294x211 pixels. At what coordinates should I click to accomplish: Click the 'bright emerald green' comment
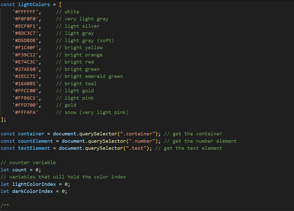point(93,76)
